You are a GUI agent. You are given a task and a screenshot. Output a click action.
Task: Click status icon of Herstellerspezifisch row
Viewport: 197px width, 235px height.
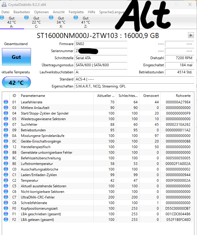click(x=6, y=147)
